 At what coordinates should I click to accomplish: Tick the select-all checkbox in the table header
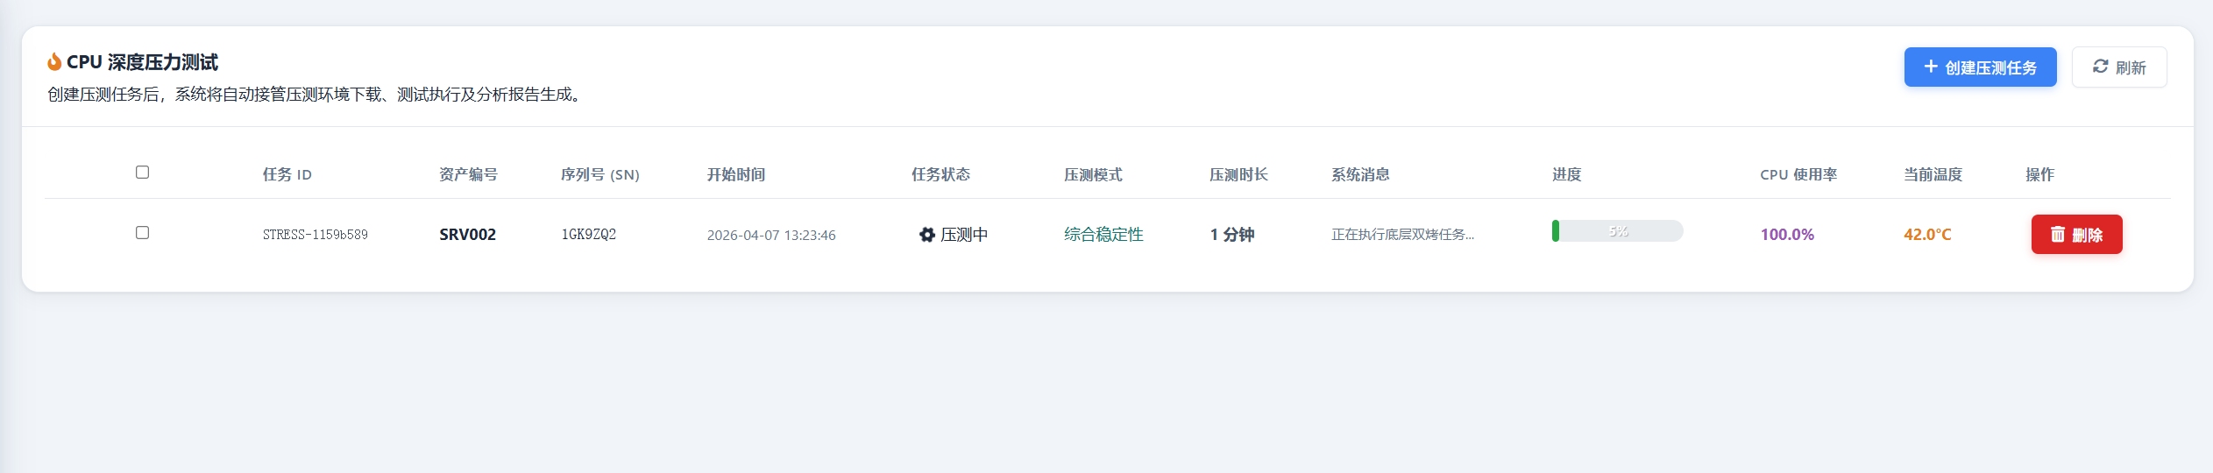pos(142,173)
